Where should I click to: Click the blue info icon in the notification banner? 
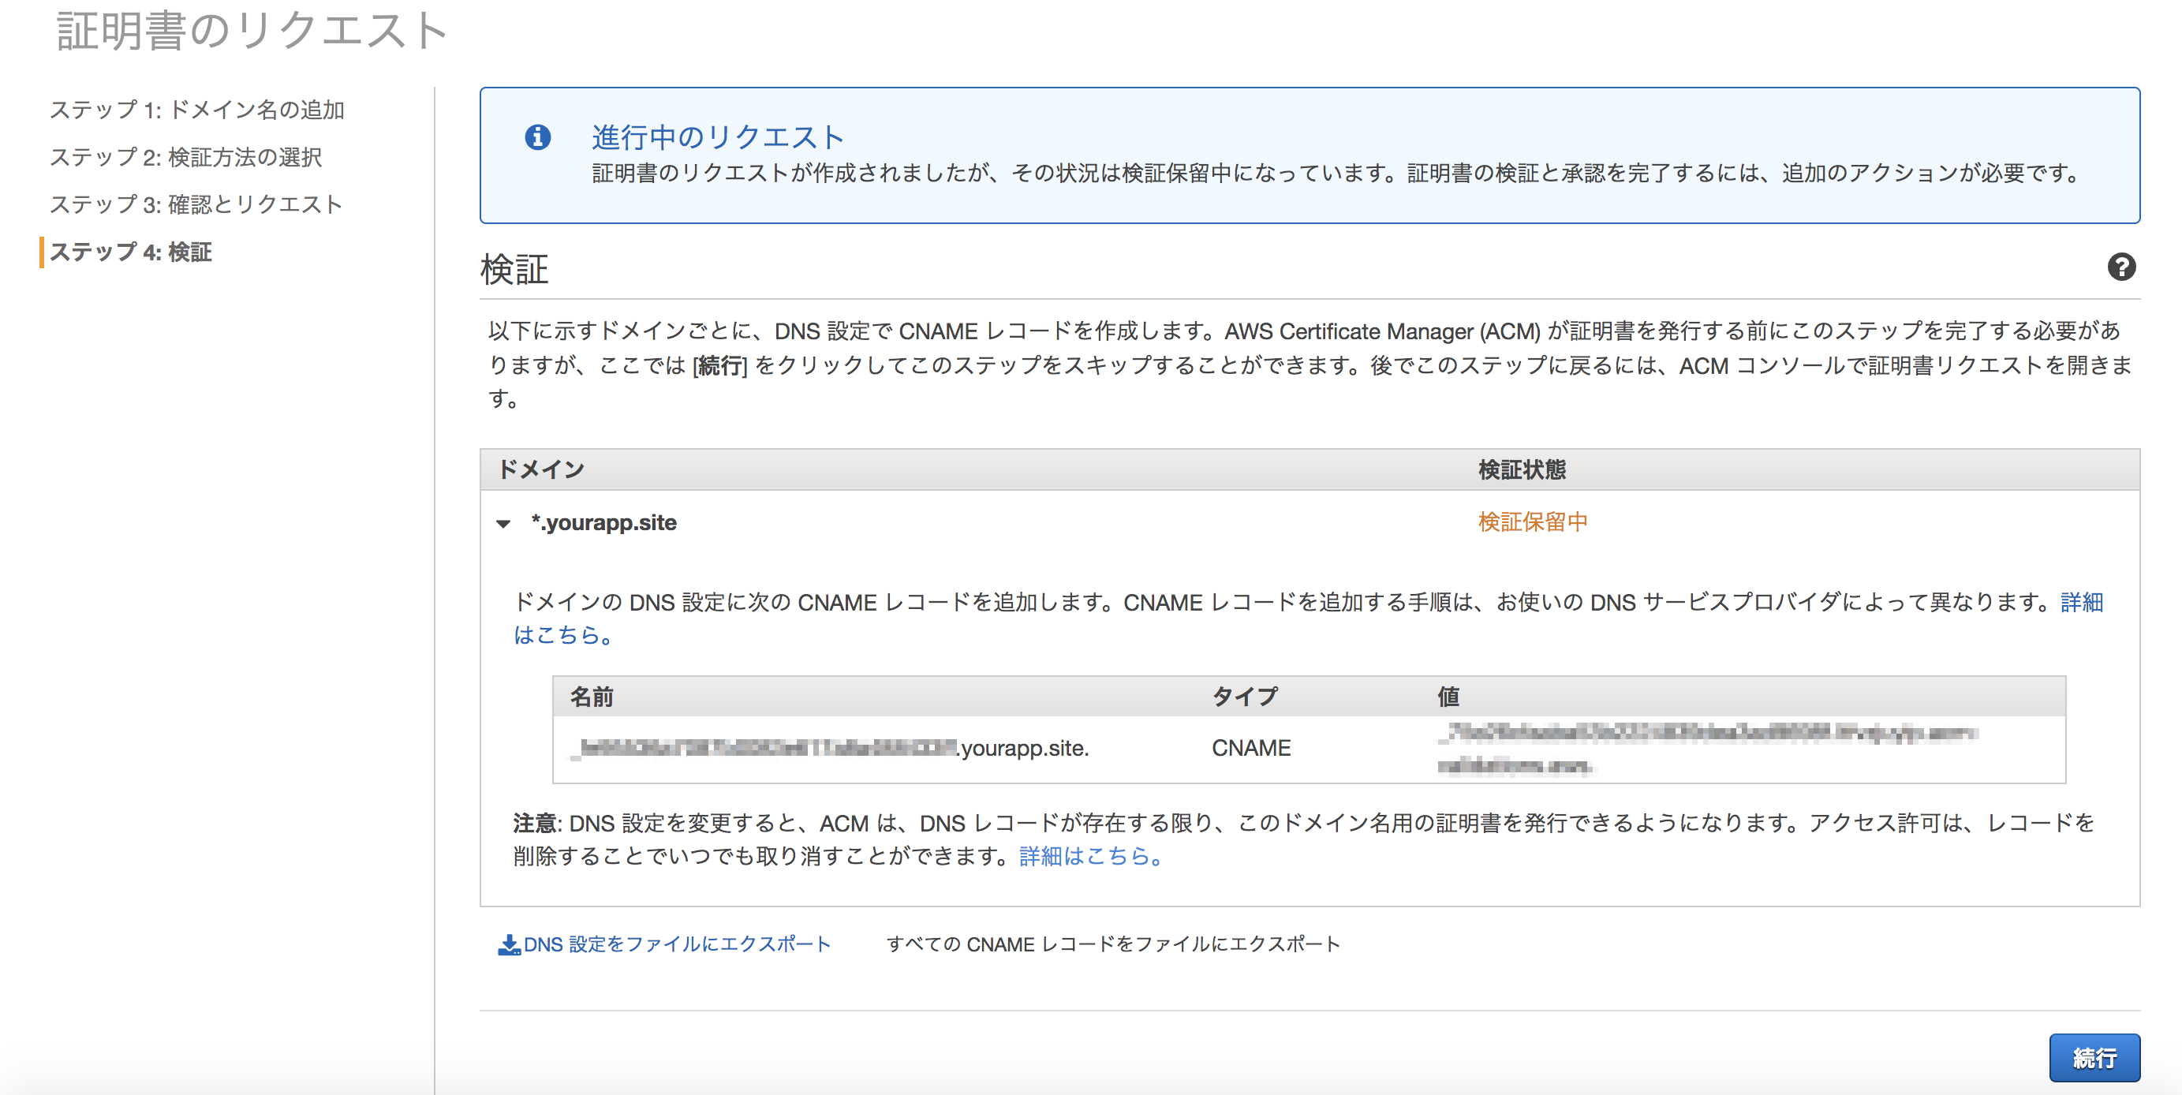[x=540, y=138]
